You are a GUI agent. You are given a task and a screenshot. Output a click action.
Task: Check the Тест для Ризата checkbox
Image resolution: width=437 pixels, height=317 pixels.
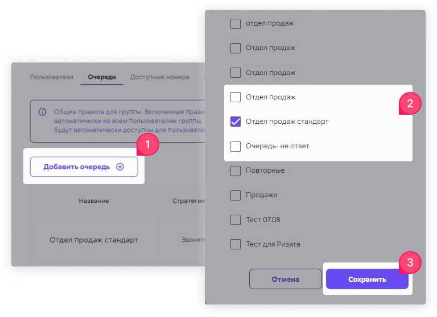coord(236,244)
